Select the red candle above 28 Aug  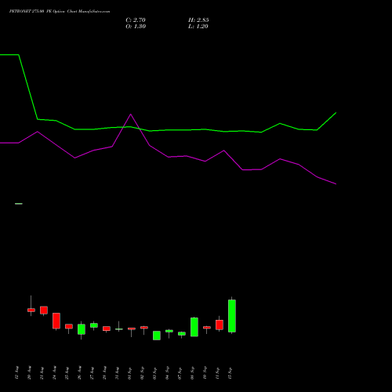[107, 328]
